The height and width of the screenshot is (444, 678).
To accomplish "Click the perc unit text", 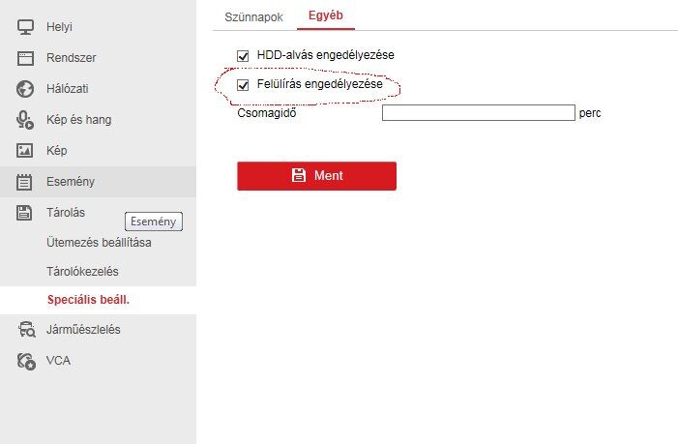I will coord(590,113).
